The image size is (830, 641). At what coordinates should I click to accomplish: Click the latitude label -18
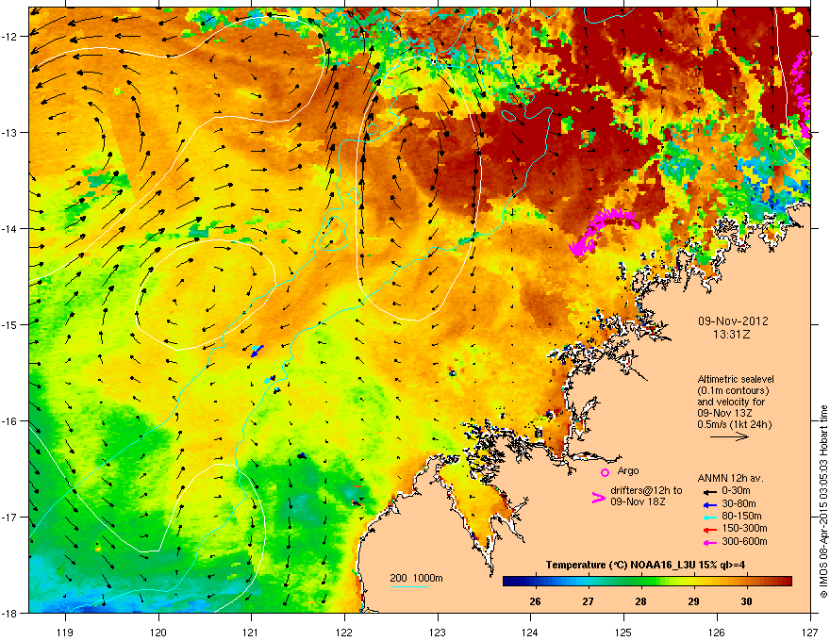(9, 613)
